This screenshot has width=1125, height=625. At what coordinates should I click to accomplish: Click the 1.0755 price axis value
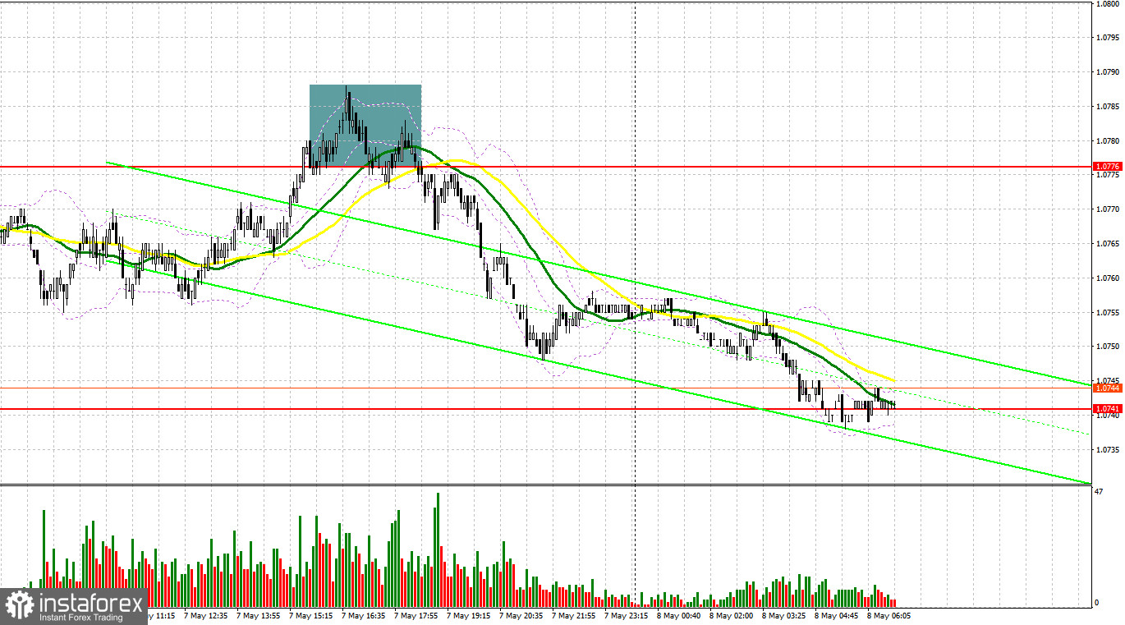tap(1108, 312)
